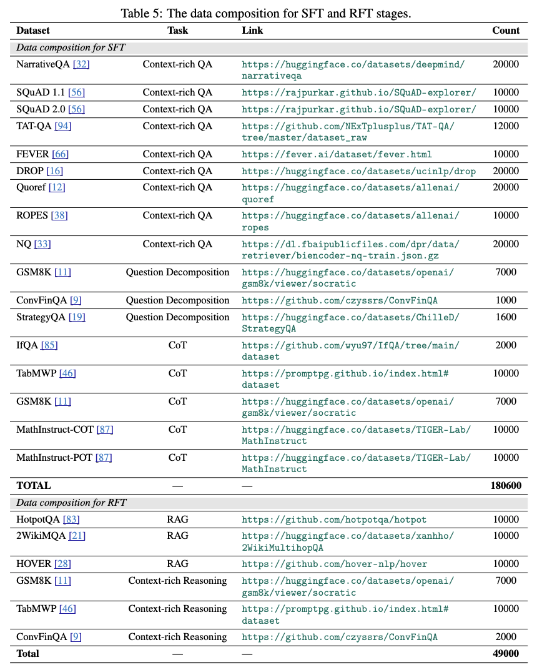Click citation [56] beside SQuAD 1.1
This screenshot has width=537, height=670.
coord(77,92)
